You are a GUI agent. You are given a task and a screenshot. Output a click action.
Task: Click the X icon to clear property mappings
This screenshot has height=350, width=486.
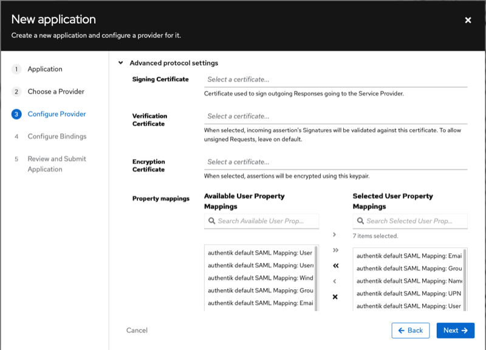pos(335,297)
